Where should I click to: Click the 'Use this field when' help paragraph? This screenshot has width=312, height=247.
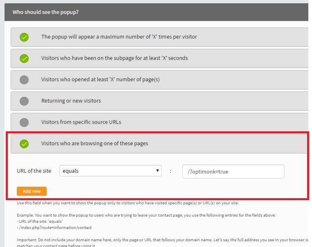pos(128,203)
